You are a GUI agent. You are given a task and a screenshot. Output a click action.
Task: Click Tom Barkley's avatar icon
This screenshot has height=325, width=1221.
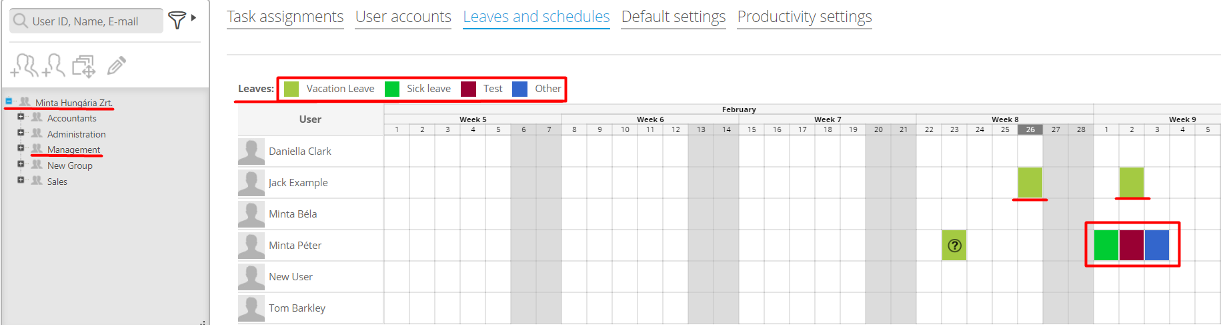click(251, 308)
